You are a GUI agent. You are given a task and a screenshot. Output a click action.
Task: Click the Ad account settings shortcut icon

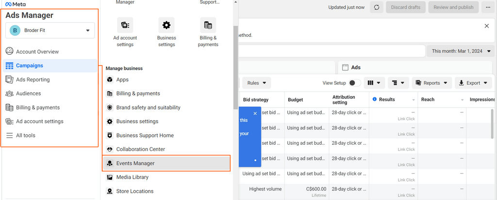(125, 25)
